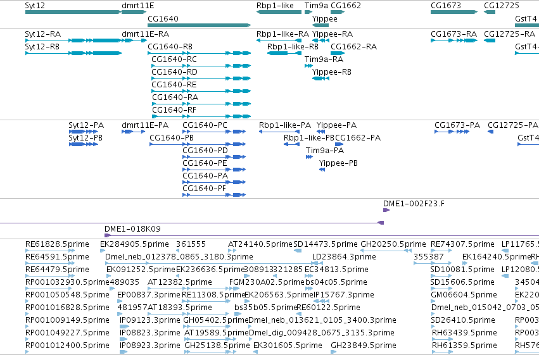Select EST SD14473.5prime
The image size is (539, 355).
pyautogui.click(x=298, y=251)
